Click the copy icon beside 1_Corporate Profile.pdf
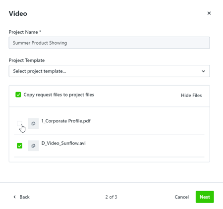 33,123
